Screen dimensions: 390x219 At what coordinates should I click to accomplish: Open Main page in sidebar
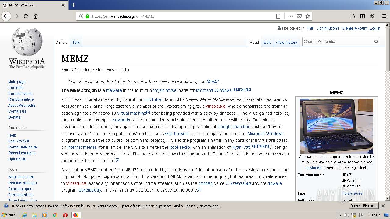point(17,82)
